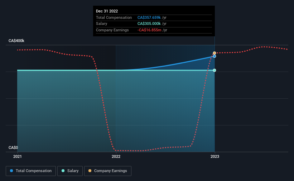The width and height of the screenshot is (294, 181).
Task: Click the blue dot in Total Compensation legend
Action: point(11,171)
